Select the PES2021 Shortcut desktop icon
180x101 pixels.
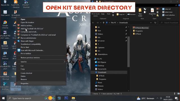26,4
